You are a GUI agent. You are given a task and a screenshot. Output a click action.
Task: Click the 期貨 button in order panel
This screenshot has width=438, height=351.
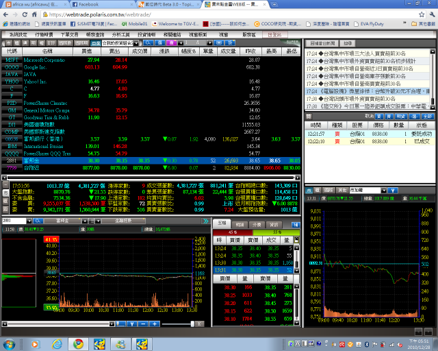point(401,117)
